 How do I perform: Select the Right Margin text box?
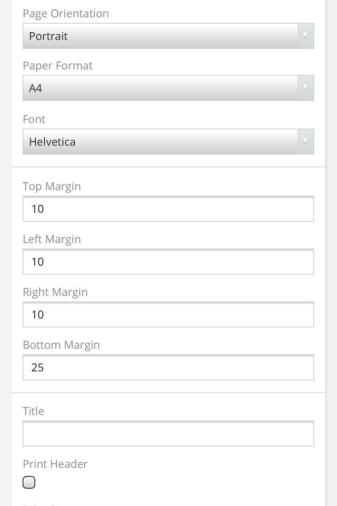tap(168, 315)
